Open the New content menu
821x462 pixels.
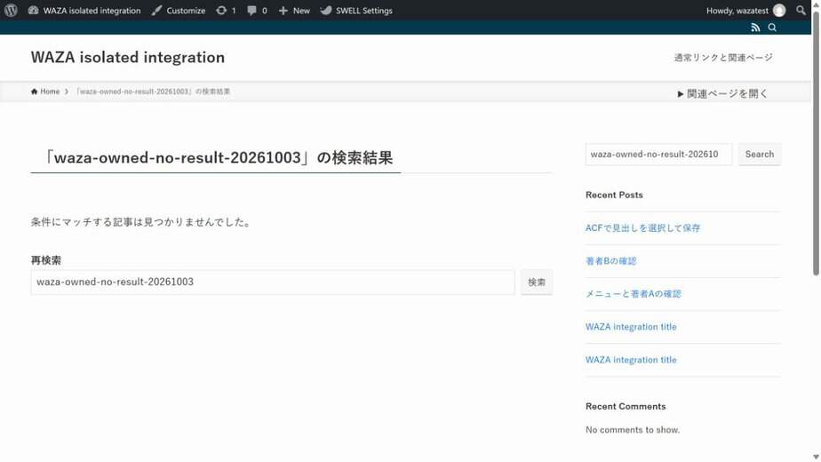point(294,11)
